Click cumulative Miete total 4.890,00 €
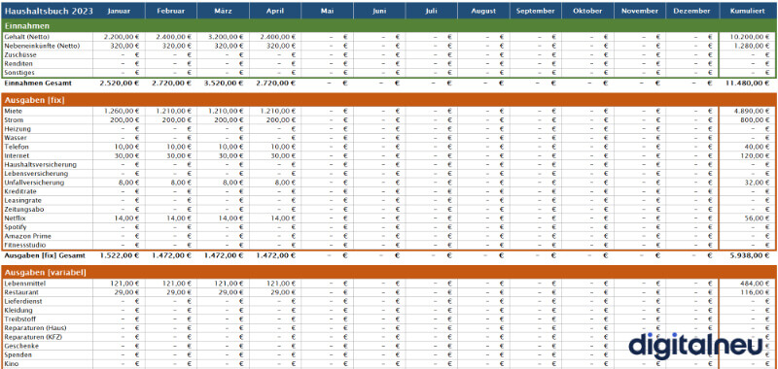The width and height of the screenshot is (778, 369). 752,111
